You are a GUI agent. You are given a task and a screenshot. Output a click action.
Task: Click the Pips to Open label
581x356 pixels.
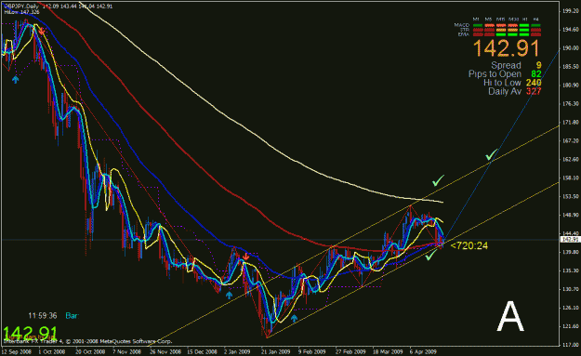pos(495,73)
